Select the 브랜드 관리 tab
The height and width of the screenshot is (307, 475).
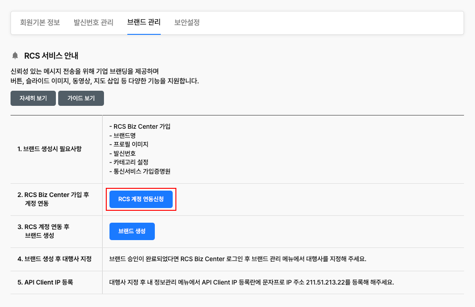144,22
